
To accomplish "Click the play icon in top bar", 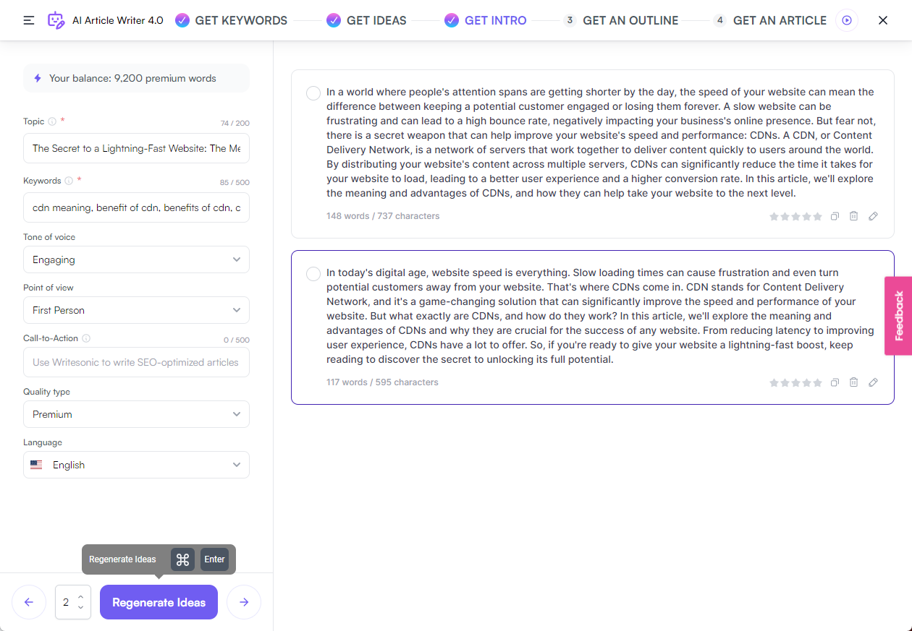I will [846, 20].
